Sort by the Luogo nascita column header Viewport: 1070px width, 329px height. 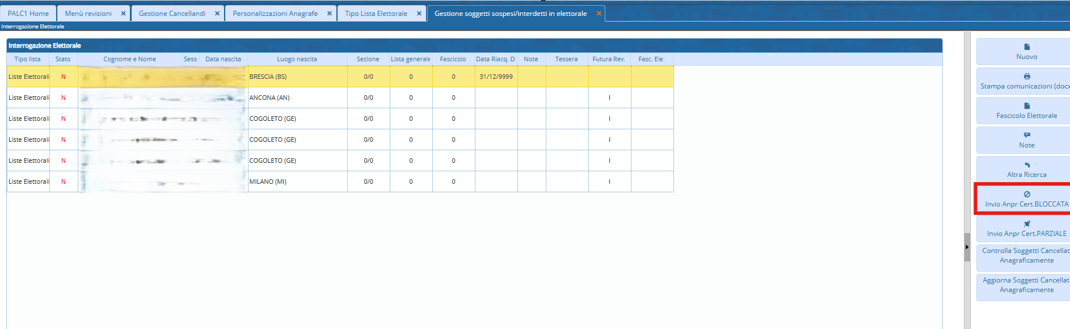click(x=297, y=59)
